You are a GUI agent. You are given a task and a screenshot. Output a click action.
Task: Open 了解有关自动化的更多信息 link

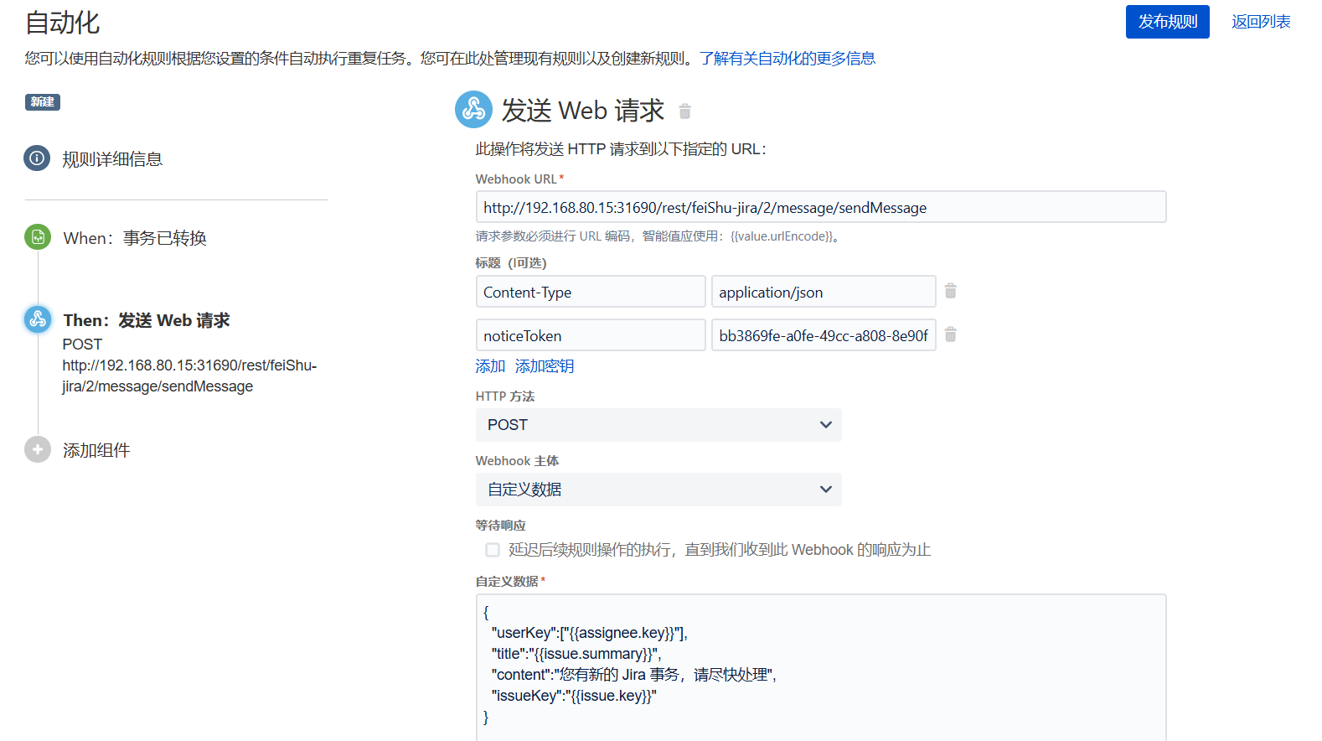coord(787,59)
